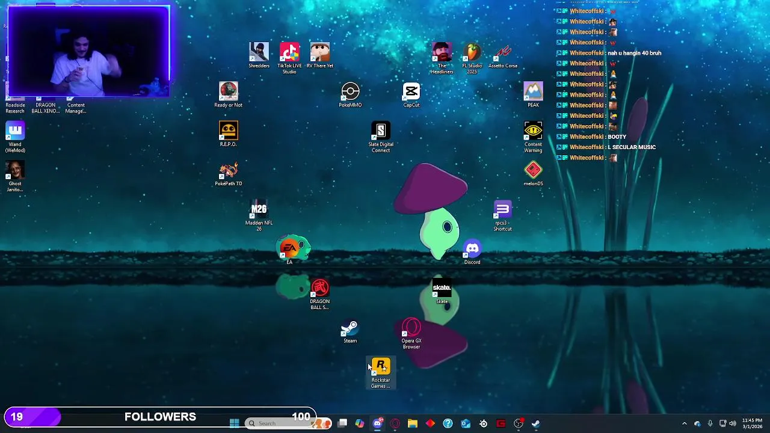Open the Ghost Janitor desktop icon

pos(15,177)
